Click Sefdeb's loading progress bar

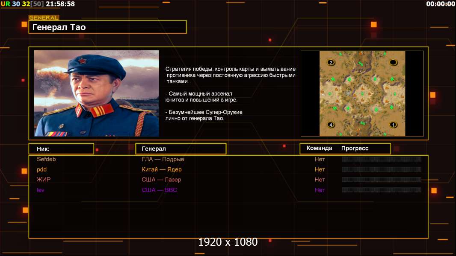(382, 159)
